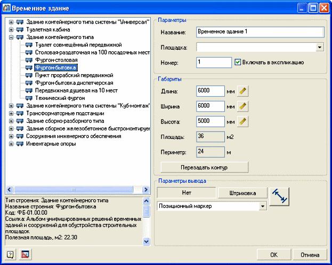
Task: Click the measure icon next to Ширина field
Action: (244, 106)
